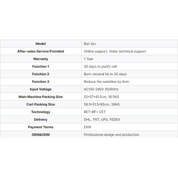Click Online support, Video technical support text
This screenshot has width=178, height=178.
click(x=115, y=51)
